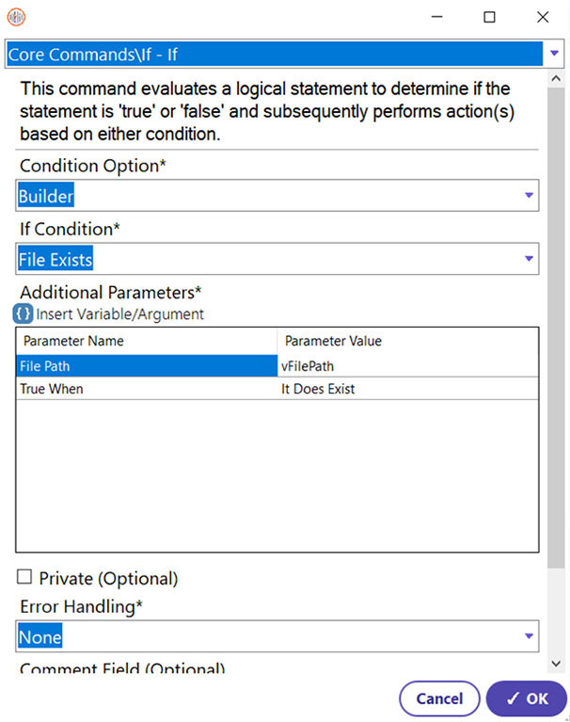Click the scrollbar down arrow
The image size is (570, 722).
(x=556, y=664)
